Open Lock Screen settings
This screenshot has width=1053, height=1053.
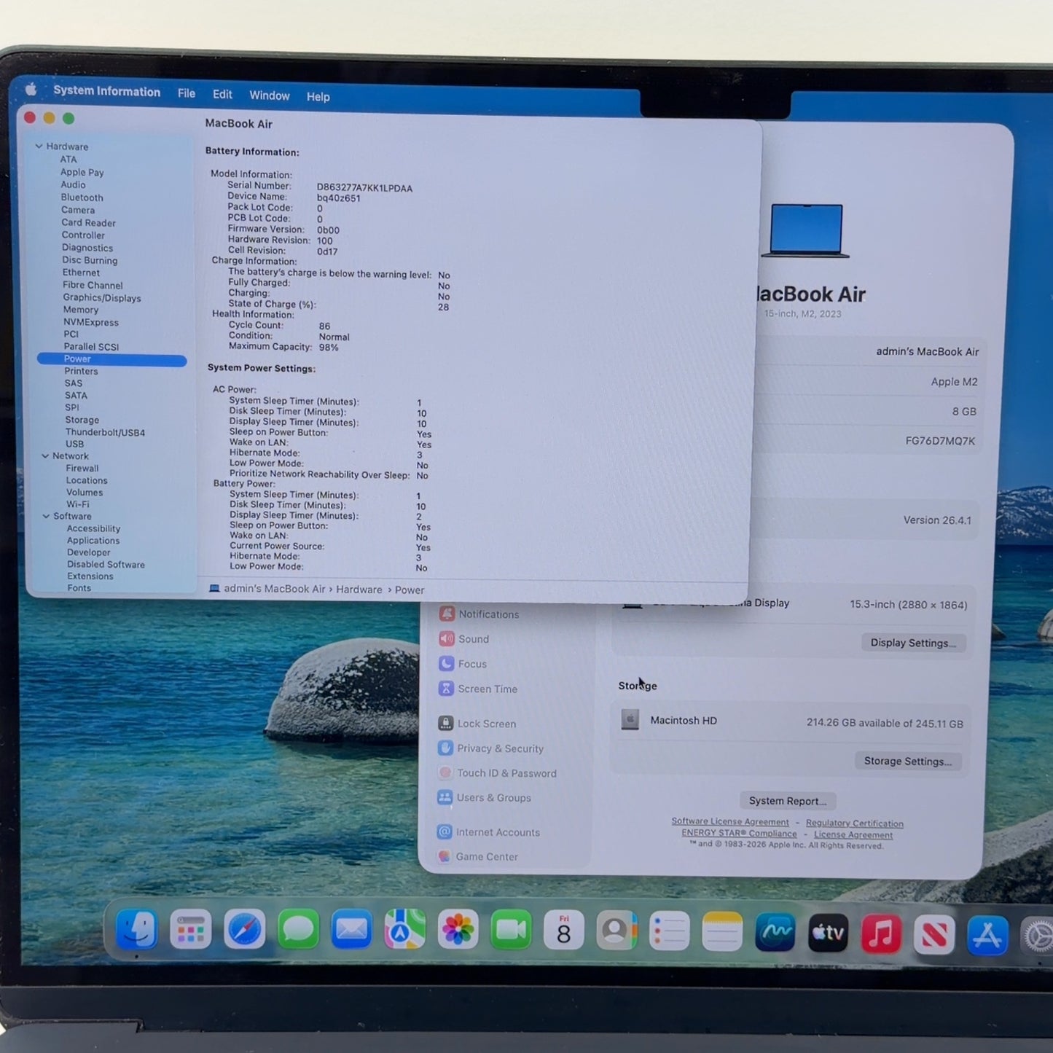(x=477, y=724)
